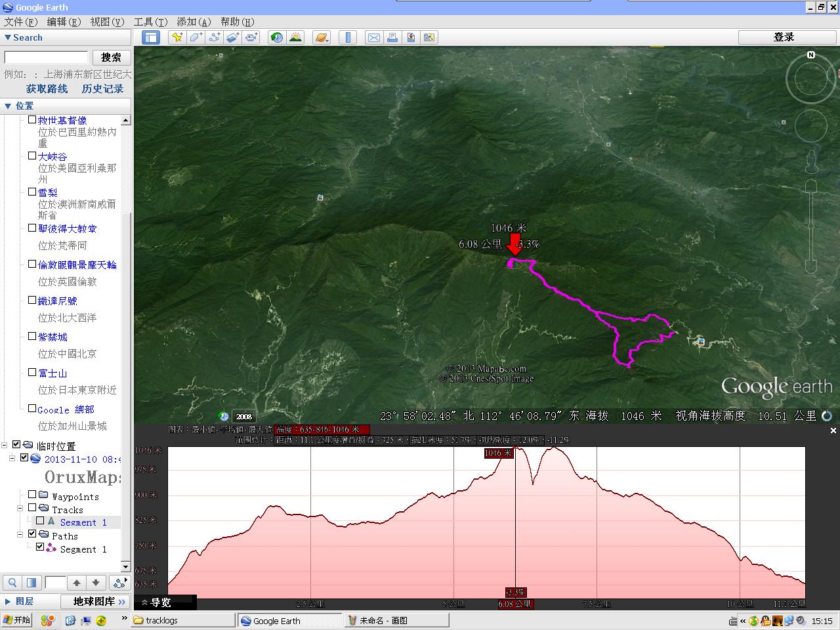The height and width of the screenshot is (630, 840).
Task: Click the zoom slider on the map
Action: tap(811, 226)
